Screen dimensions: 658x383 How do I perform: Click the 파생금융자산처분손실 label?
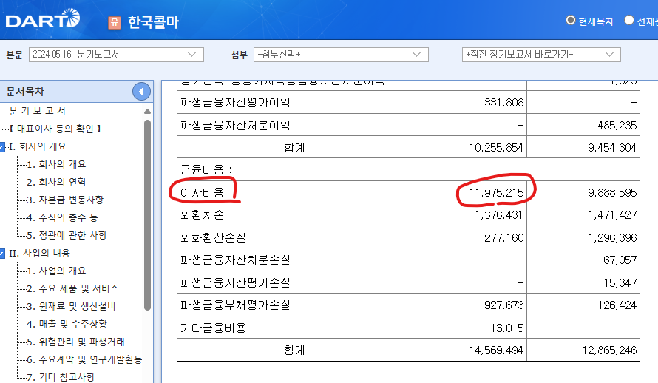pos(235,260)
